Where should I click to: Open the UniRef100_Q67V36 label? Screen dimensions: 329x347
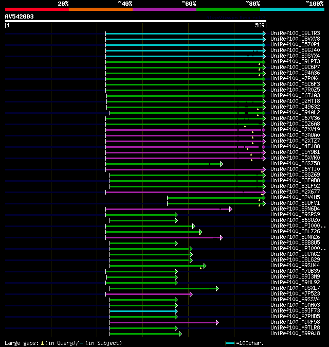click(x=295, y=118)
